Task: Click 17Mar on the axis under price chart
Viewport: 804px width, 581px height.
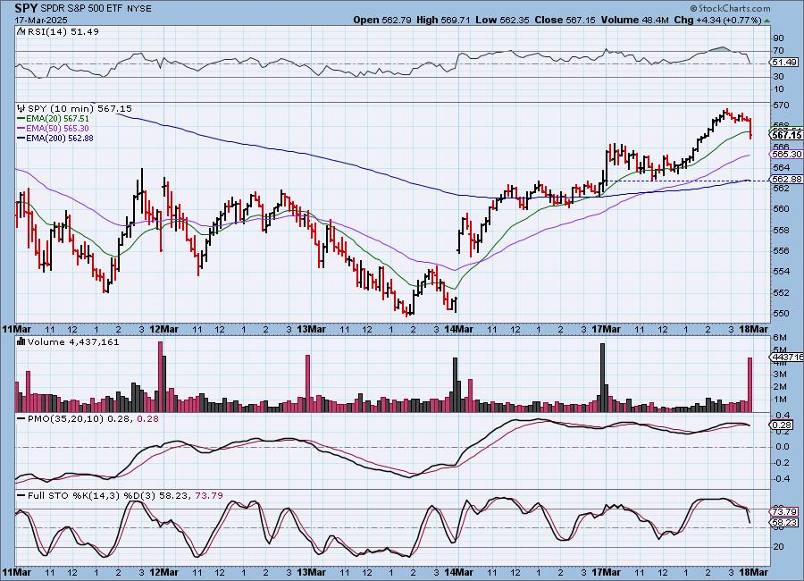Action: [606, 329]
